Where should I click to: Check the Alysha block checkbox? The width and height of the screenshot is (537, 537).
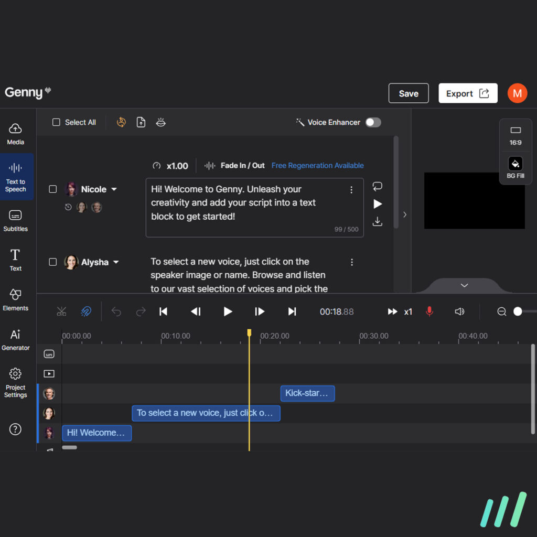(x=53, y=262)
